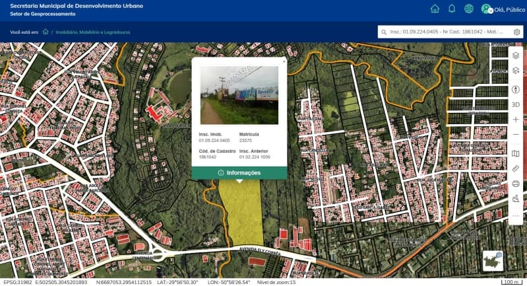527x286 pixels.
Task: Click the LON coordinate readout
Action: click(x=229, y=282)
